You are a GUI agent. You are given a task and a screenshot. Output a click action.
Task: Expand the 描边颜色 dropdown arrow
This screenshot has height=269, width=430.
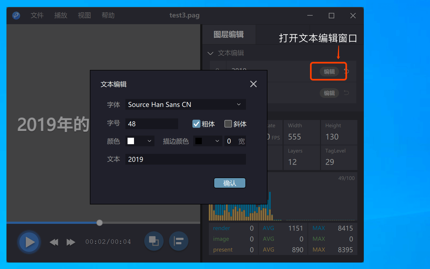(217, 141)
